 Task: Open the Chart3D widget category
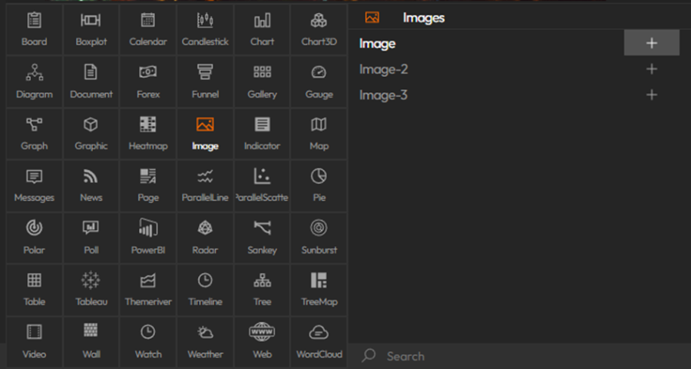coord(319,28)
